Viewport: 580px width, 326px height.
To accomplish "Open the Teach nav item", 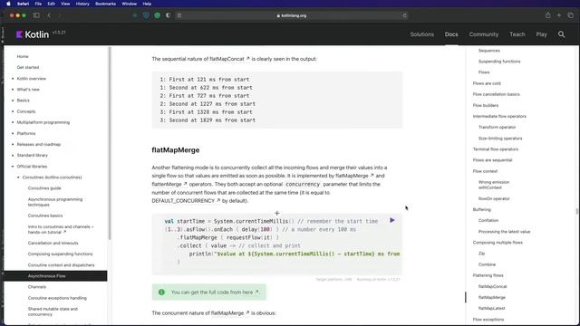I will (x=517, y=34).
